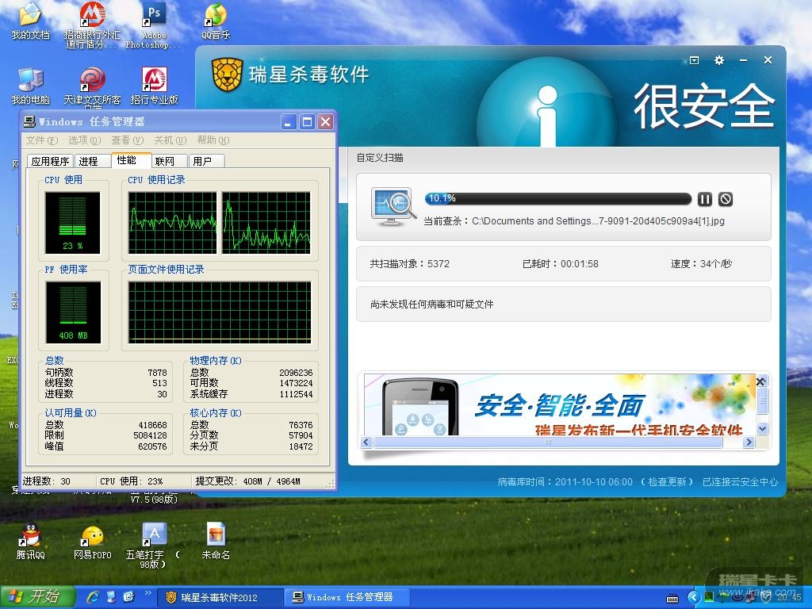The width and height of the screenshot is (812, 609).
Task: Click the PF usage gauge showing 408 MB
Action: coord(73,312)
